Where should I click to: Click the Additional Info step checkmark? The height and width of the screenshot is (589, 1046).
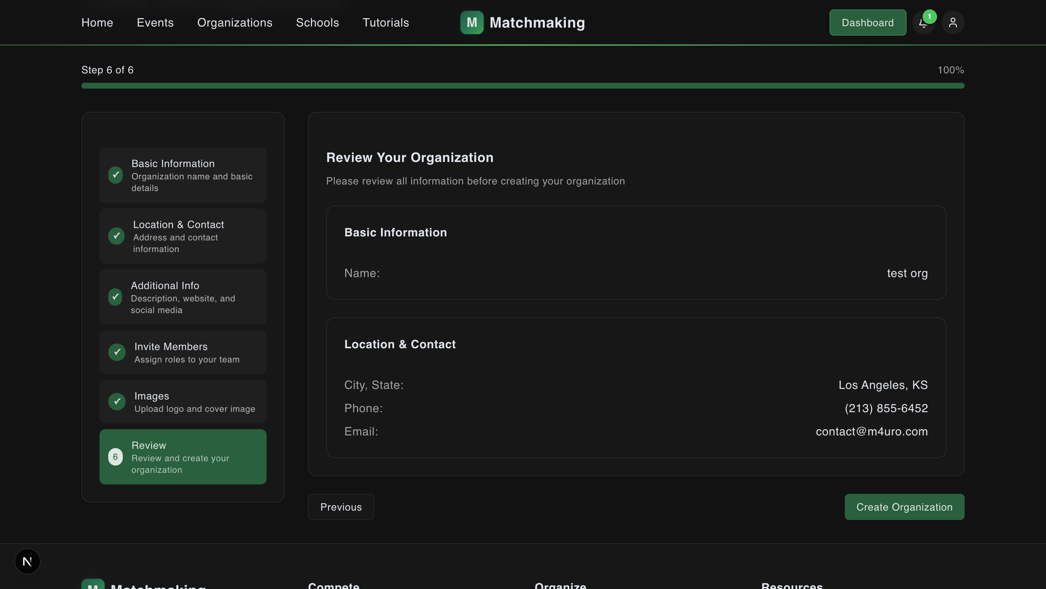115,297
